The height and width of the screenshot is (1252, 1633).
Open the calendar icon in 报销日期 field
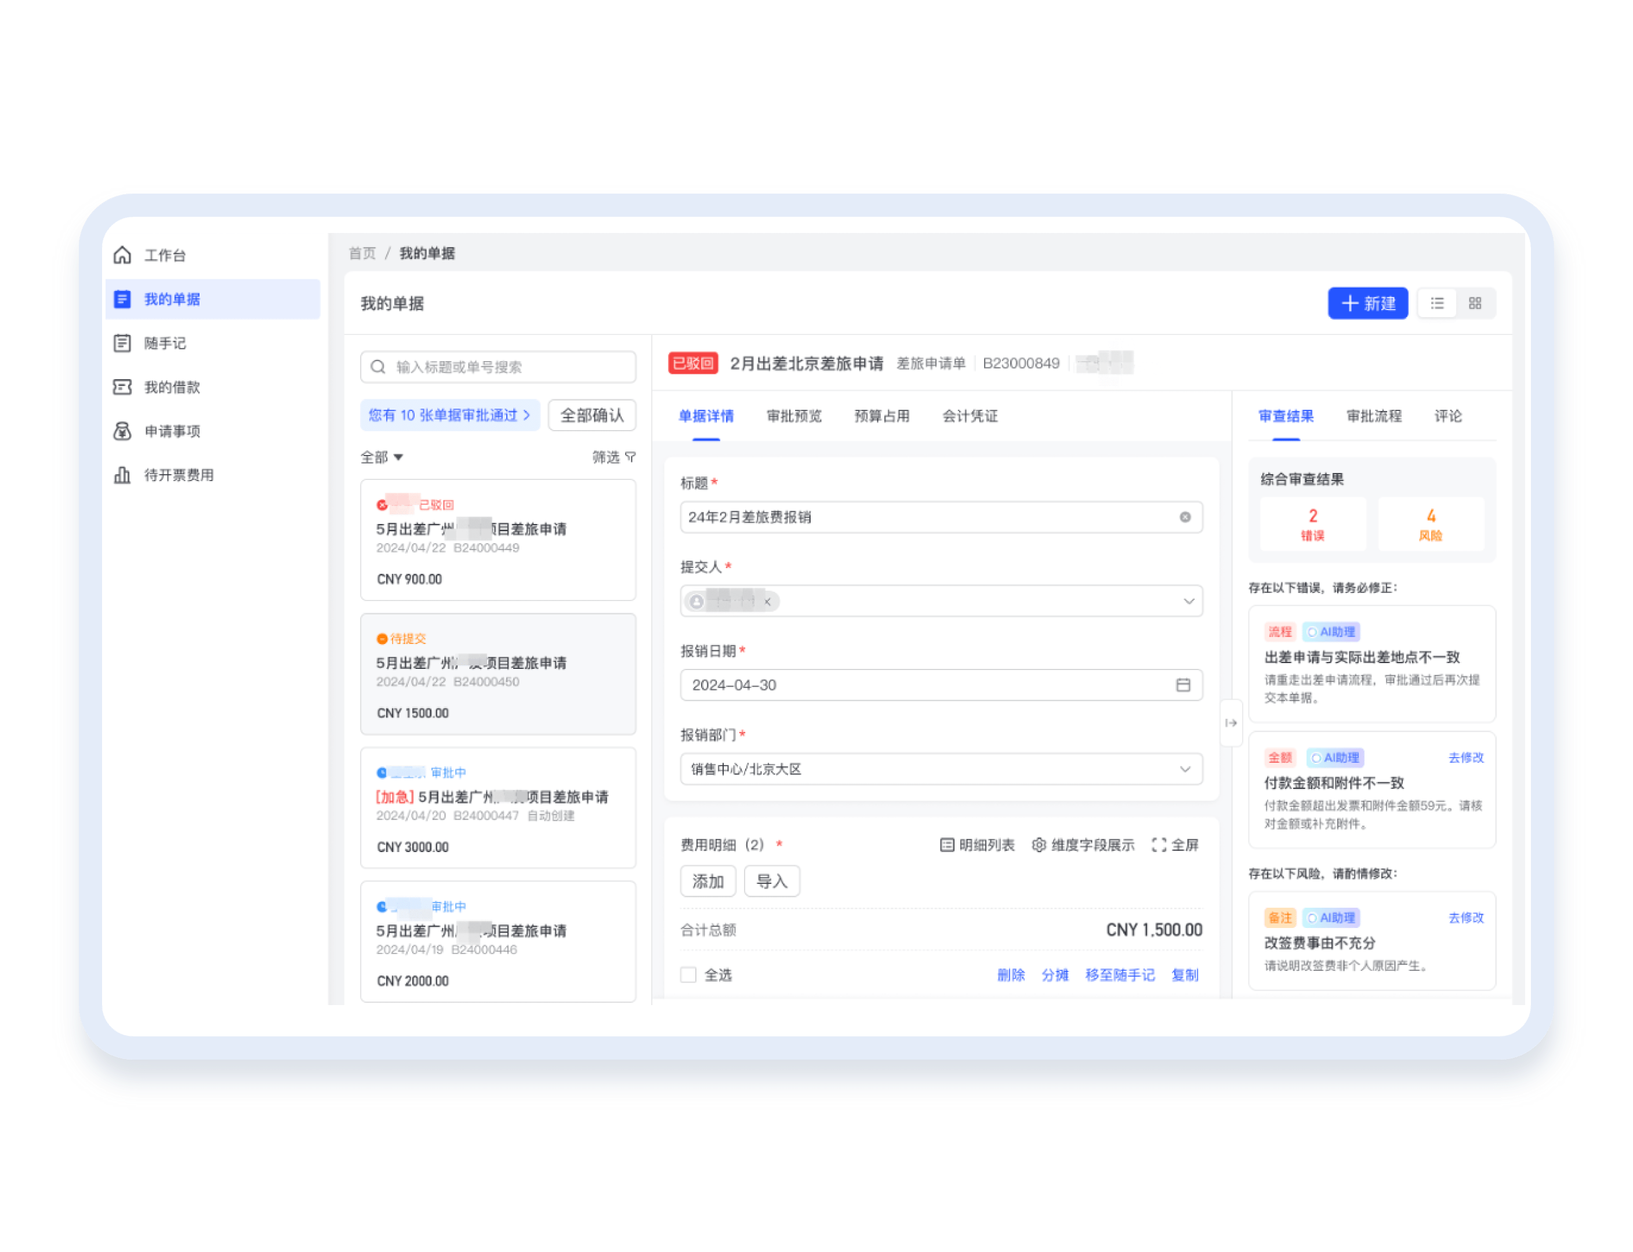tap(1184, 685)
